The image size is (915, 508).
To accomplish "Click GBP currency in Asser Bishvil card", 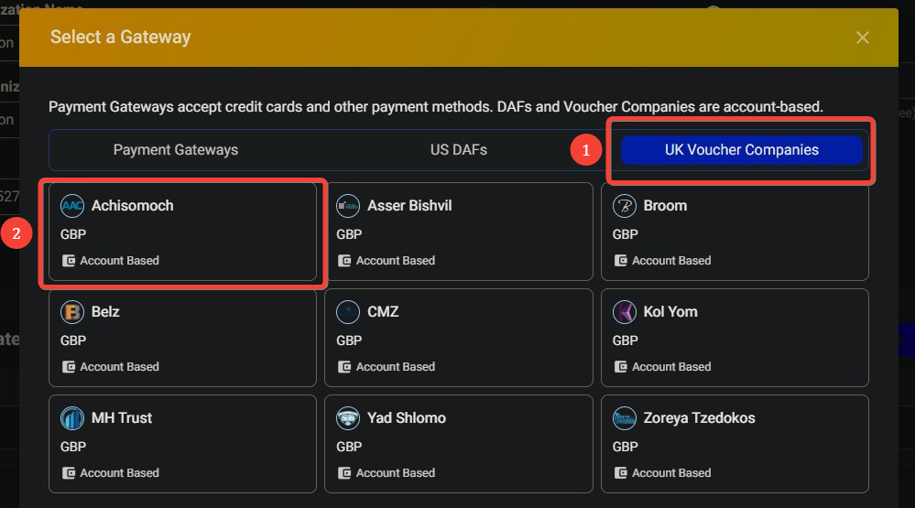I will (x=349, y=234).
